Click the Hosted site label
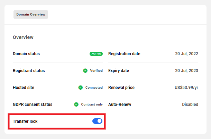The width and height of the screenshot is (211, 139). tap(24, 88)
